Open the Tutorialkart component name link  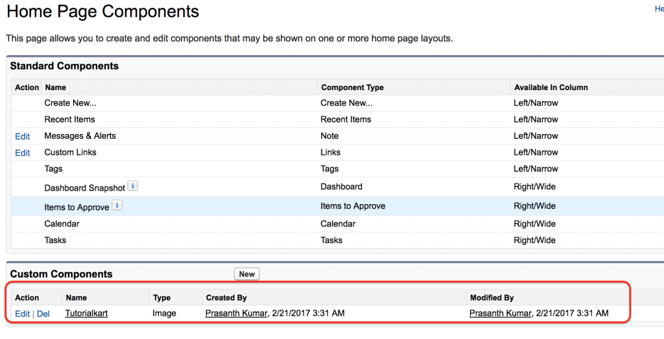click(x=86, y=313)
